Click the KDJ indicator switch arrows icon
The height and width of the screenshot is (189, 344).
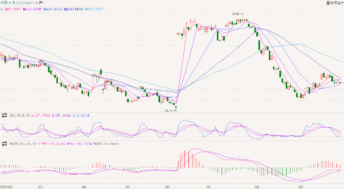[x=5, y=115]
